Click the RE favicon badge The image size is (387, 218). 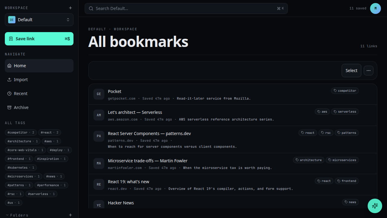tap(99, 184)
